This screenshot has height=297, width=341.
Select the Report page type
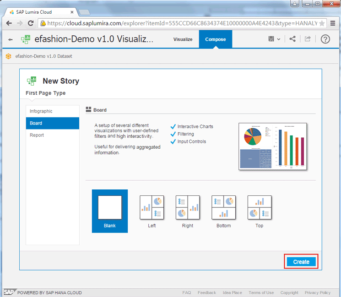pos(53,135)
